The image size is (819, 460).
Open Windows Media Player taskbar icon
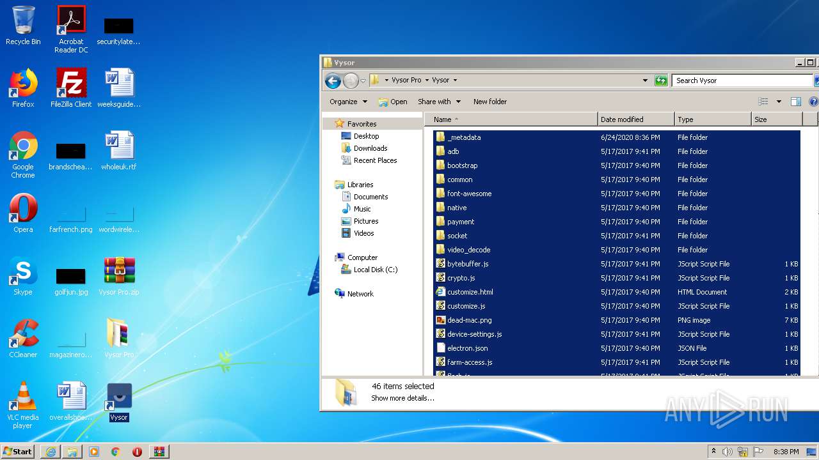point(94,452)
